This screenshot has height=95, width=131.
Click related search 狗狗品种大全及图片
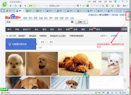(x=58, y=36)
